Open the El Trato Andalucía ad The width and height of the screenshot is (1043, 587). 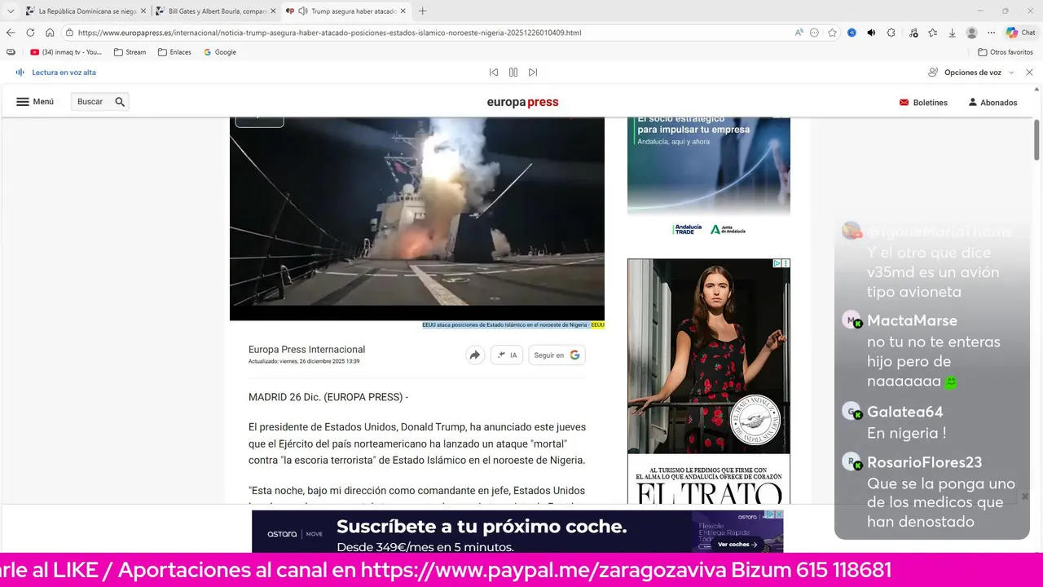(709, 382)
